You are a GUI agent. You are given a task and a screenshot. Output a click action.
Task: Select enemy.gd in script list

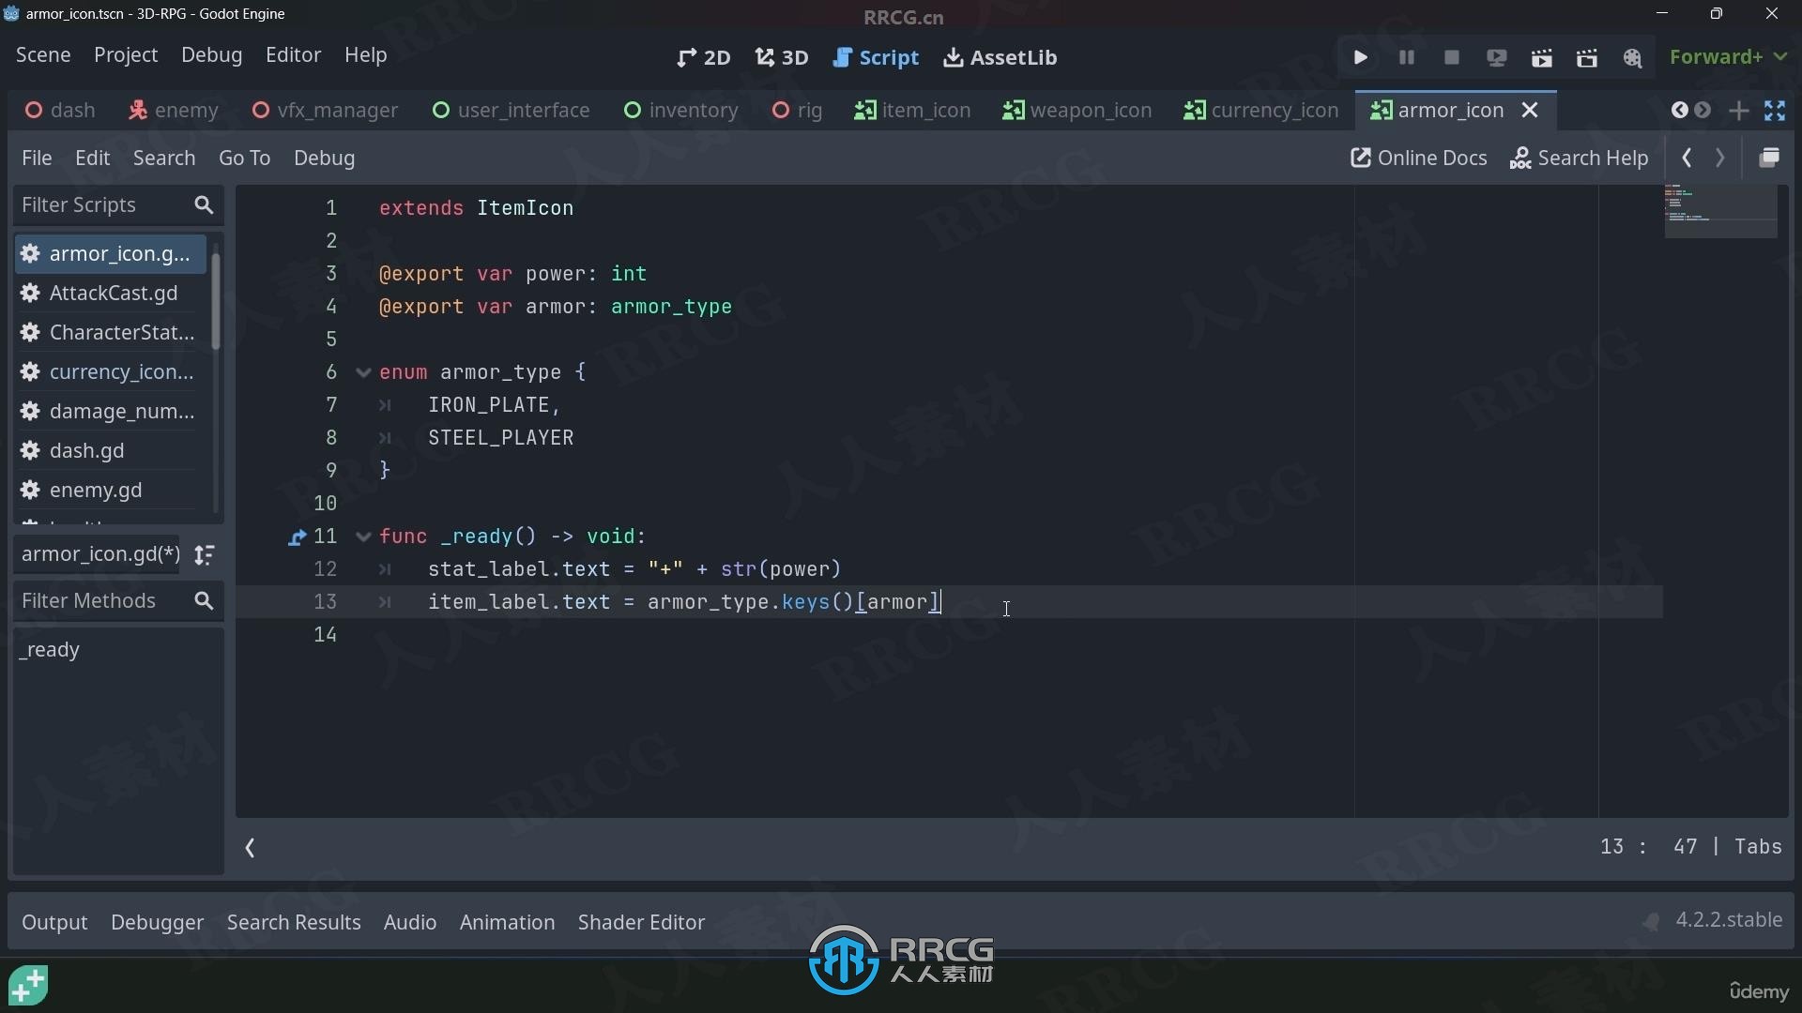[110, 491]
